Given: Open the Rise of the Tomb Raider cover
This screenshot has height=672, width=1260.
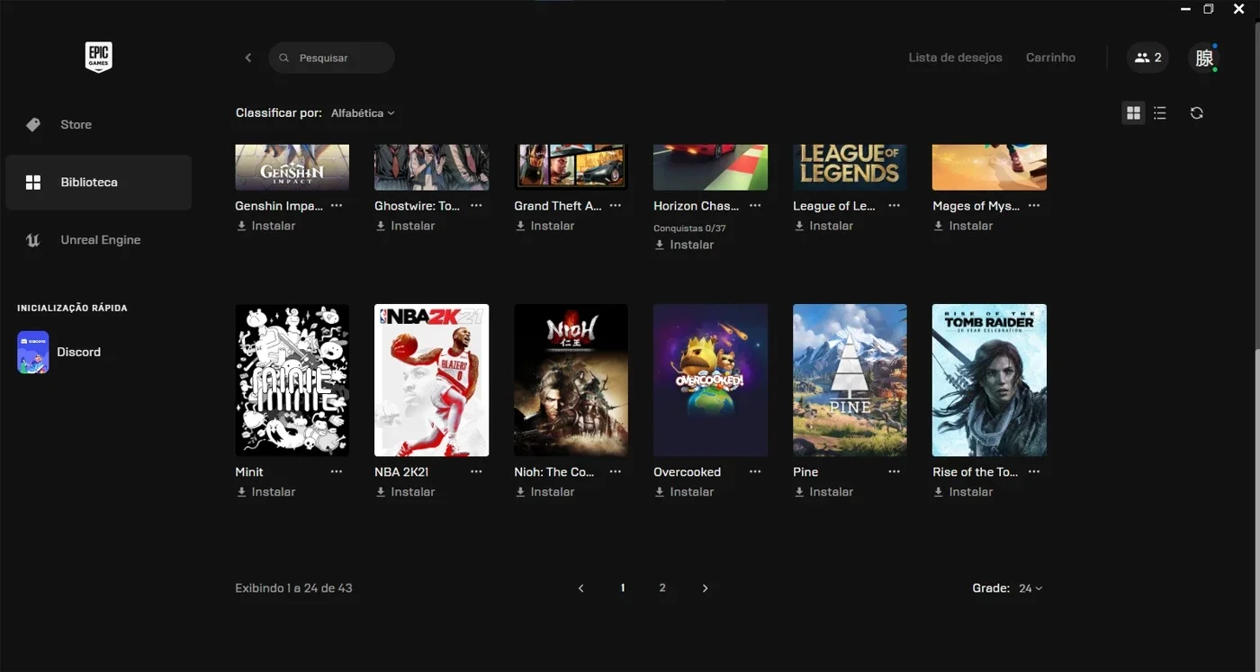Looking at the screenshot, I should point(990,381).
